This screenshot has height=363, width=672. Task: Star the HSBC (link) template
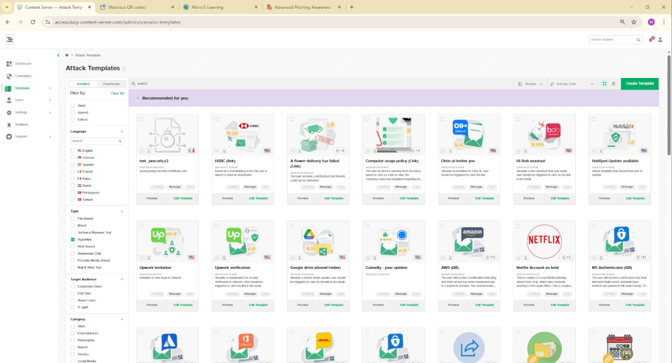[x=217, y=151]
